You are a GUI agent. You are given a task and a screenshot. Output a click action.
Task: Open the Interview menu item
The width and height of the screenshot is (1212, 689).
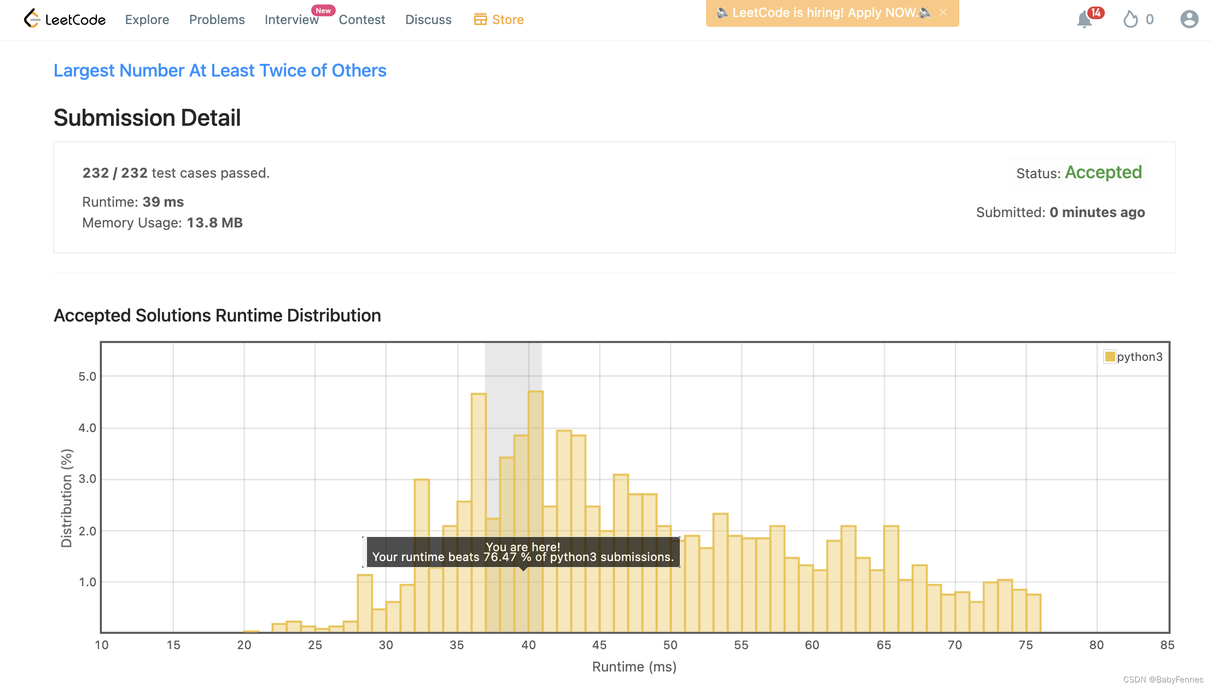pyautogui.click(x=291, y=20)
